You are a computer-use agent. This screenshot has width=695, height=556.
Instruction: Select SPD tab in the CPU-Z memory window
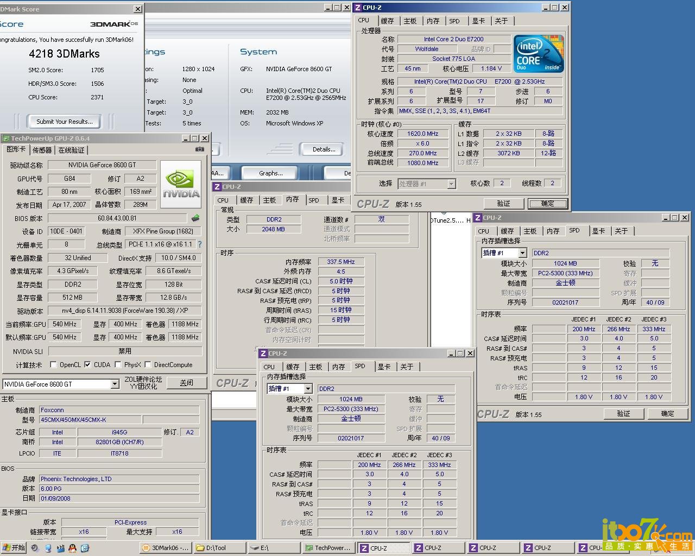314,200
